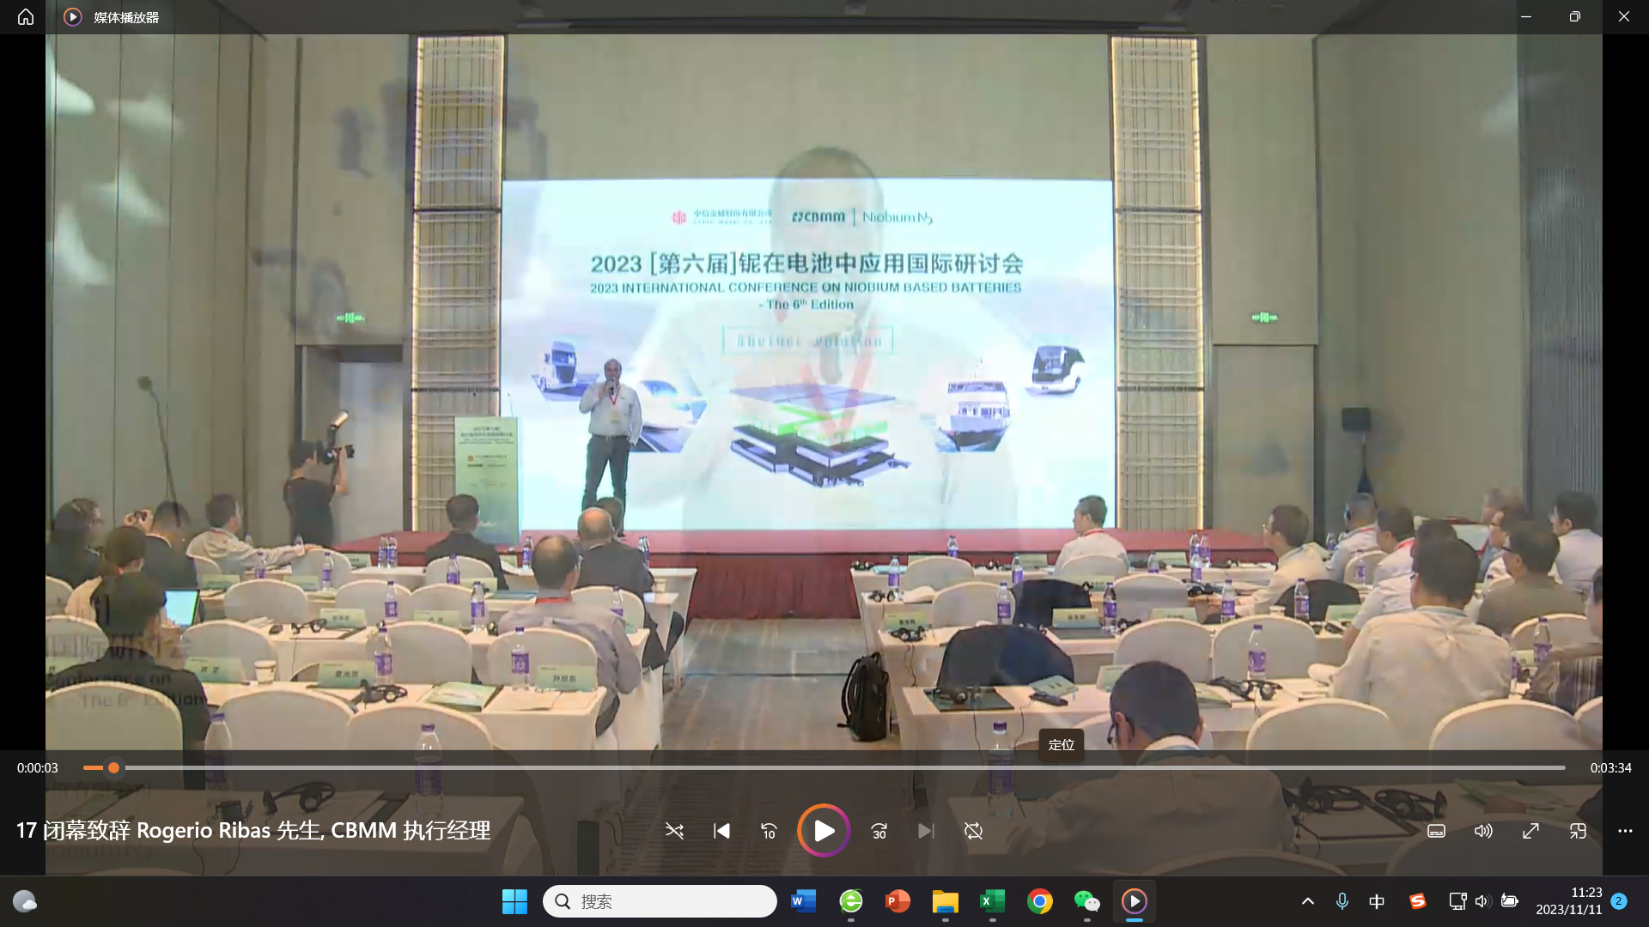Screen dimensions: 1649x927
Task: Open the volume control
Action: pos(1483,831)
